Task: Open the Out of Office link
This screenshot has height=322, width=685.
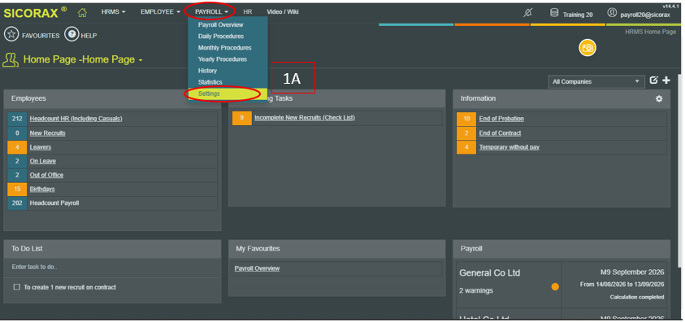Action: [46, 175]
